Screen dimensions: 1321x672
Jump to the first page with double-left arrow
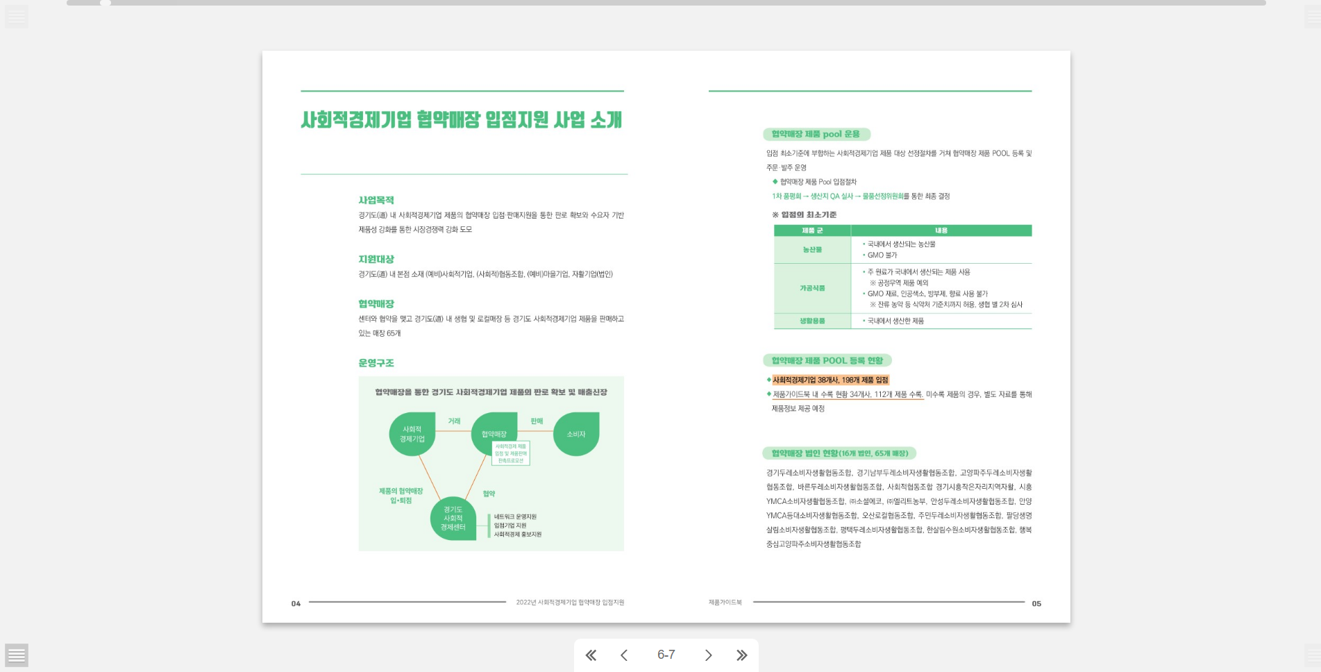point(591,655)
